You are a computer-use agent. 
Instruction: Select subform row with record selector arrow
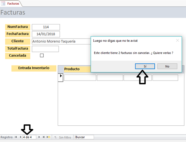coord(60,77)
